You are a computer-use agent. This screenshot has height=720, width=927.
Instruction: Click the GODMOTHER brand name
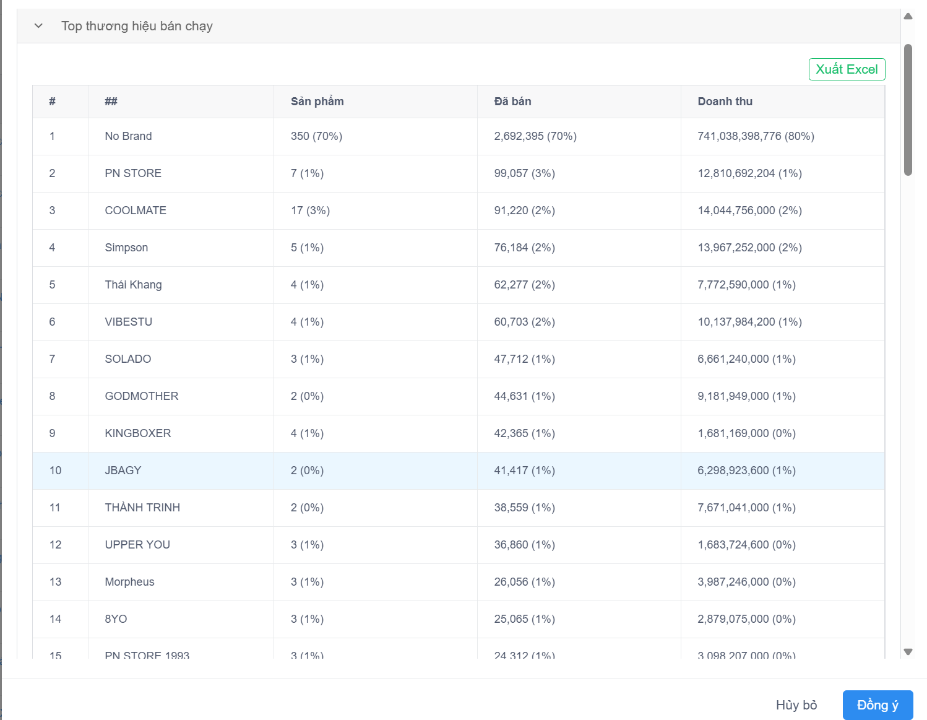tap(141, 396)
